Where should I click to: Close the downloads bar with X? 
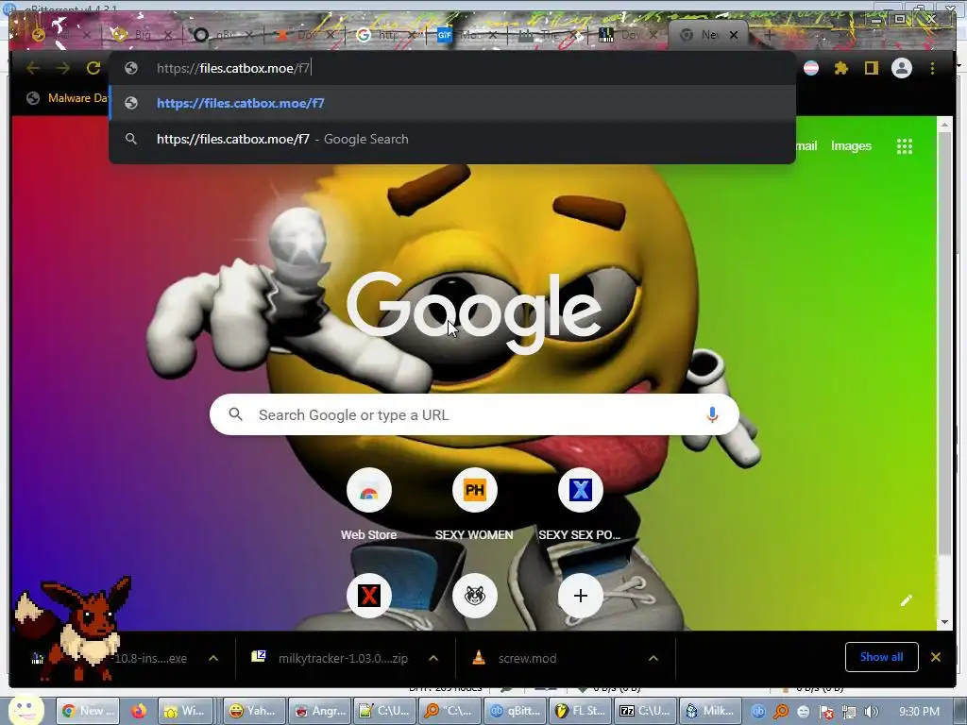pos(936,657)
